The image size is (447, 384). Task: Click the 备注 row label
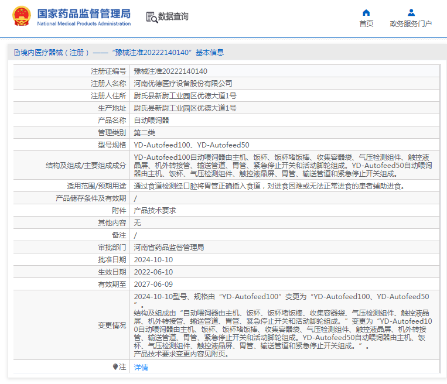pos(119,235)
